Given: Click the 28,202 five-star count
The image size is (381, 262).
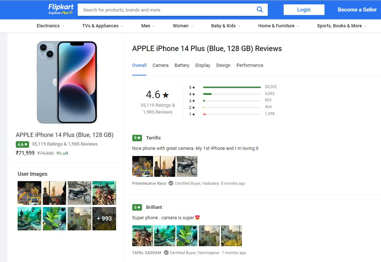Looking at the screenshot, I should (x=271, y=87).
